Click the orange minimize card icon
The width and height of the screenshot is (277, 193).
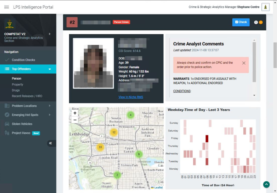[261, 22]
